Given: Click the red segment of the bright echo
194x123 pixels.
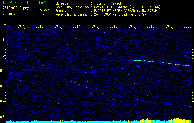Looking at the screenshot, I should click(x=177, y=64).
